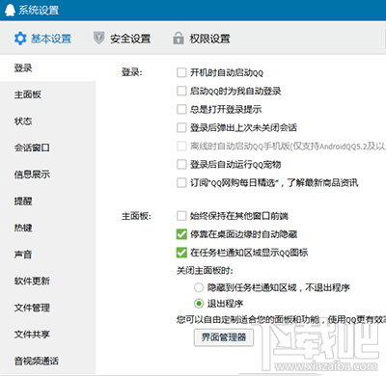Tick 订阅QQ网购每日精选 checkbox
This screenshot has height=376, width=386.
click(x=181, y=183)
